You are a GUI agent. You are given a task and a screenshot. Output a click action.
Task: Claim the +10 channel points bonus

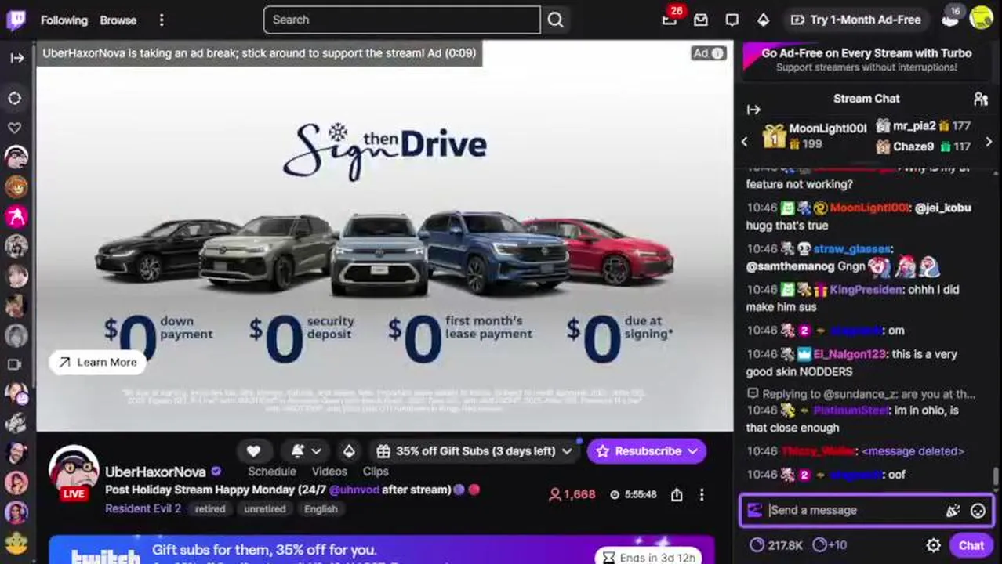[x=830, y=545]
